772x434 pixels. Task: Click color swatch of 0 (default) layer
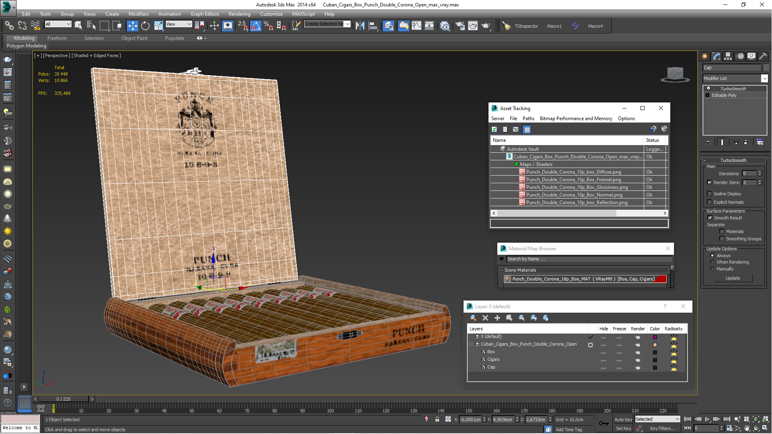[x=655, y=337]
